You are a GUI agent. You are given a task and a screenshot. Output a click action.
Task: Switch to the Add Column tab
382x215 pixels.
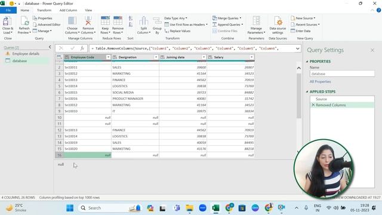coord(68,10)
